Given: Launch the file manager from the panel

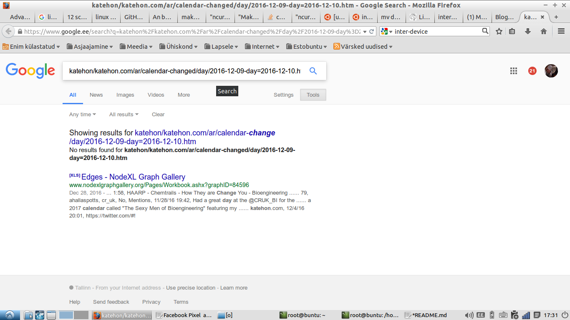Looking at the screenshot, I should (x=28, y=315).
